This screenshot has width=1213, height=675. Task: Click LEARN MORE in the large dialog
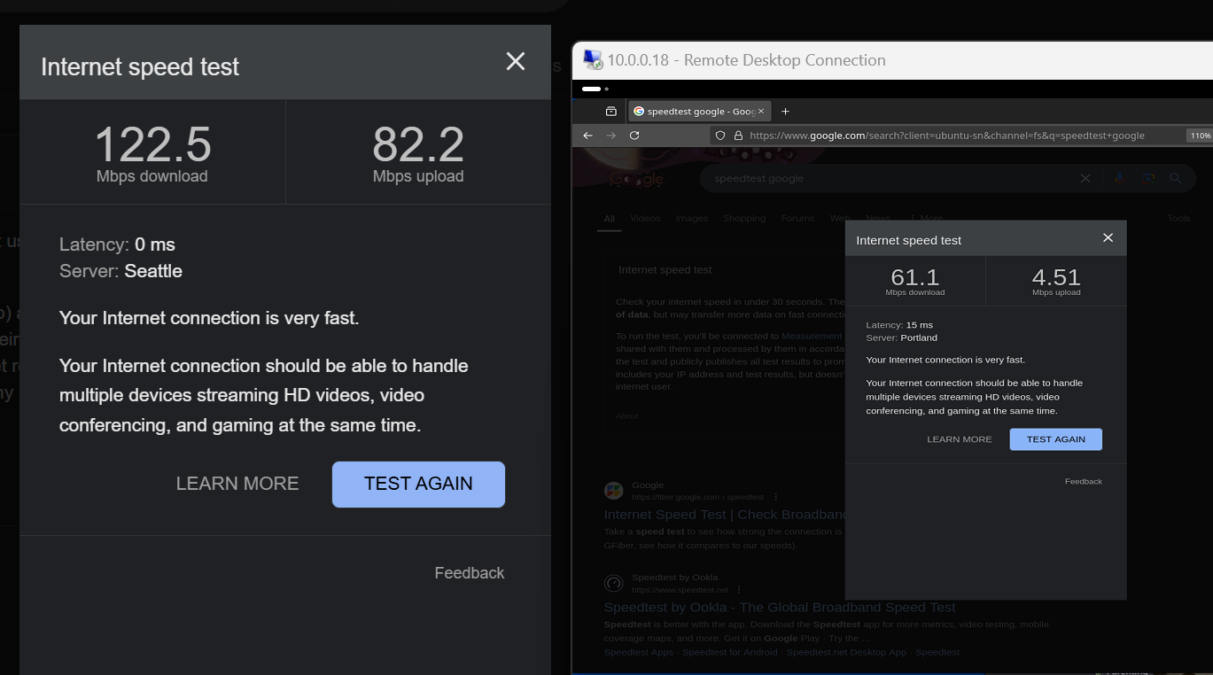(x=237, y=484)
